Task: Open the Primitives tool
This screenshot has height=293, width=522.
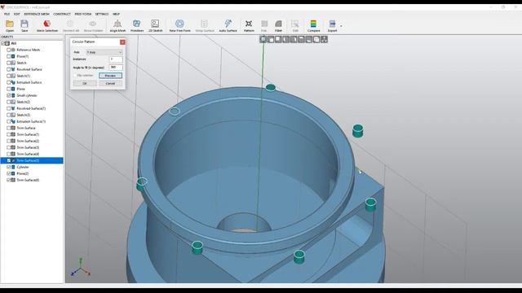Action: click(137, 25)
